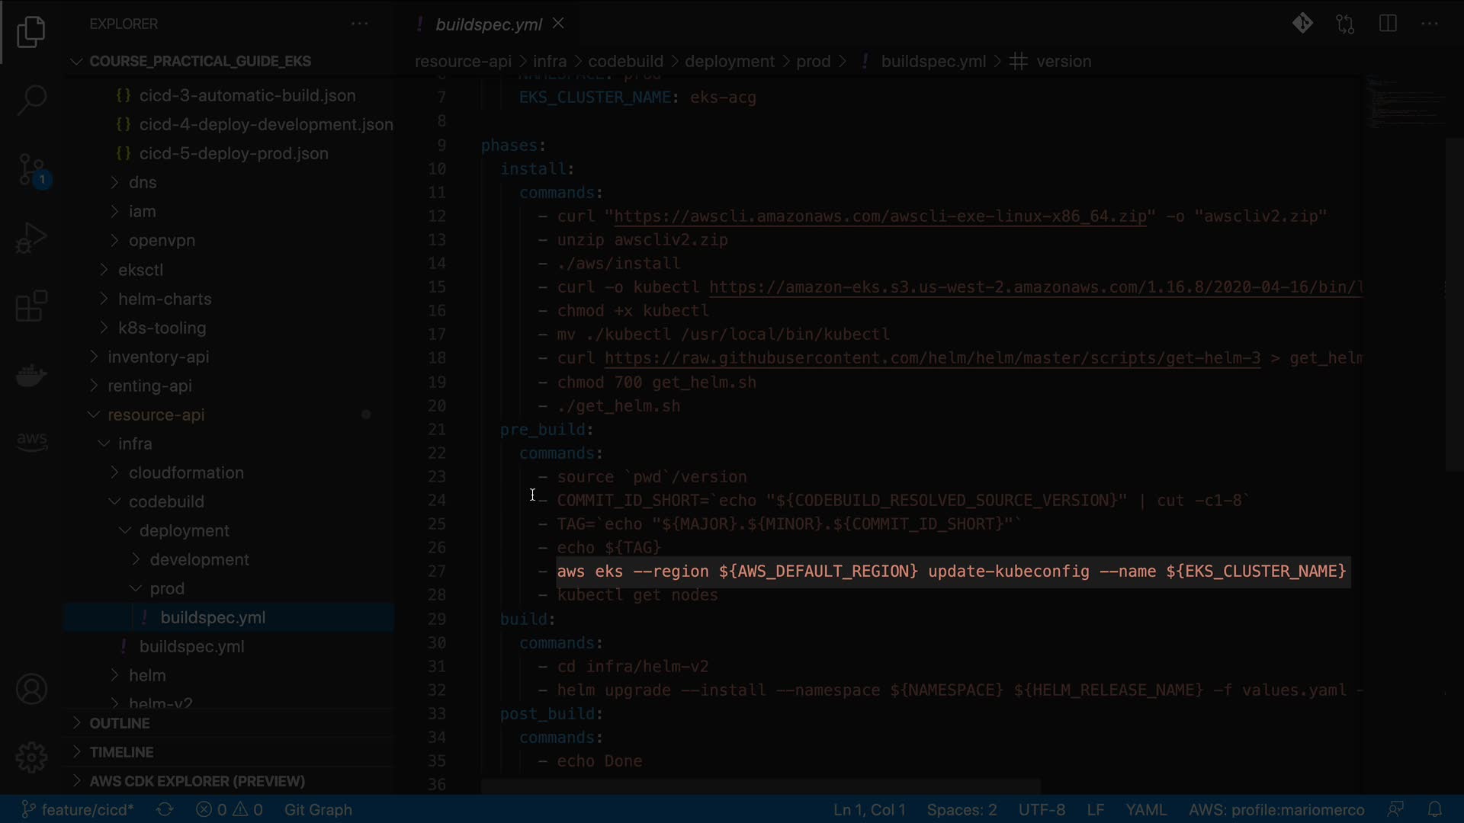Image resolution: width=1464 pixels, height=823 pixels.
Task: Collapse the prod folder
Action: [x=167, y=588]
